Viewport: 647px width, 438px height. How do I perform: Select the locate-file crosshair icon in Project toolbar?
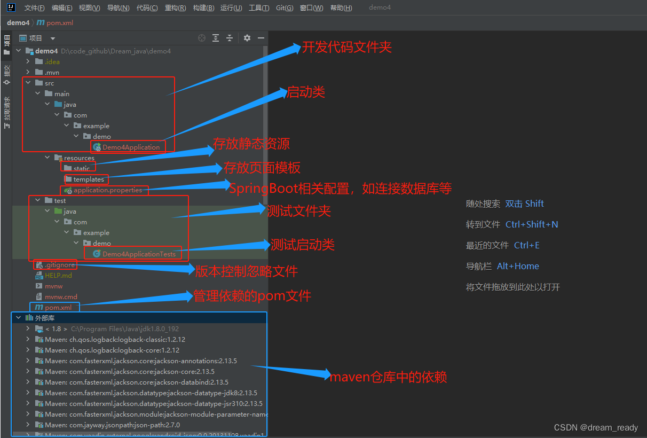[x=202, y=38]
